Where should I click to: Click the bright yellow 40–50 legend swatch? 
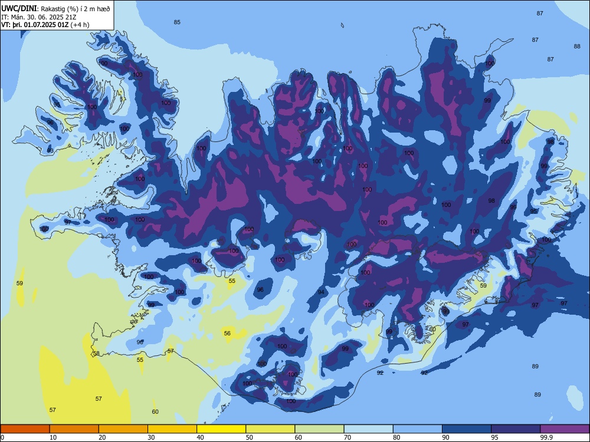point(221,429)
